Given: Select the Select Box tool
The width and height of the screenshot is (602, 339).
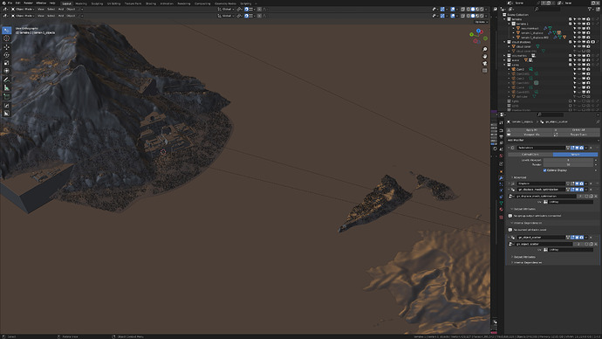Looking at the screenshot, I should point(6,31).
